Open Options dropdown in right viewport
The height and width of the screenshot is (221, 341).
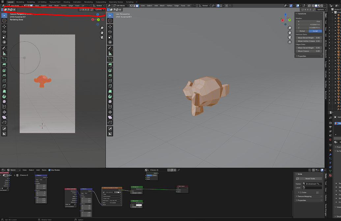321,10
